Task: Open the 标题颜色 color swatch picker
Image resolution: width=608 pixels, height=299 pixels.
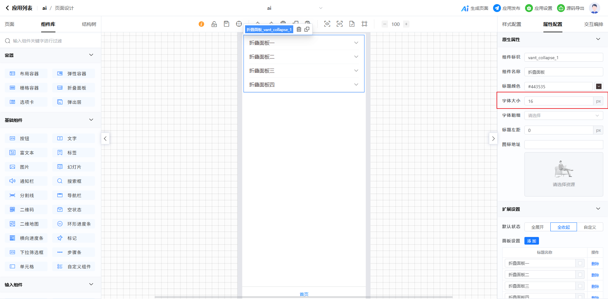Action: coord(598,86)
